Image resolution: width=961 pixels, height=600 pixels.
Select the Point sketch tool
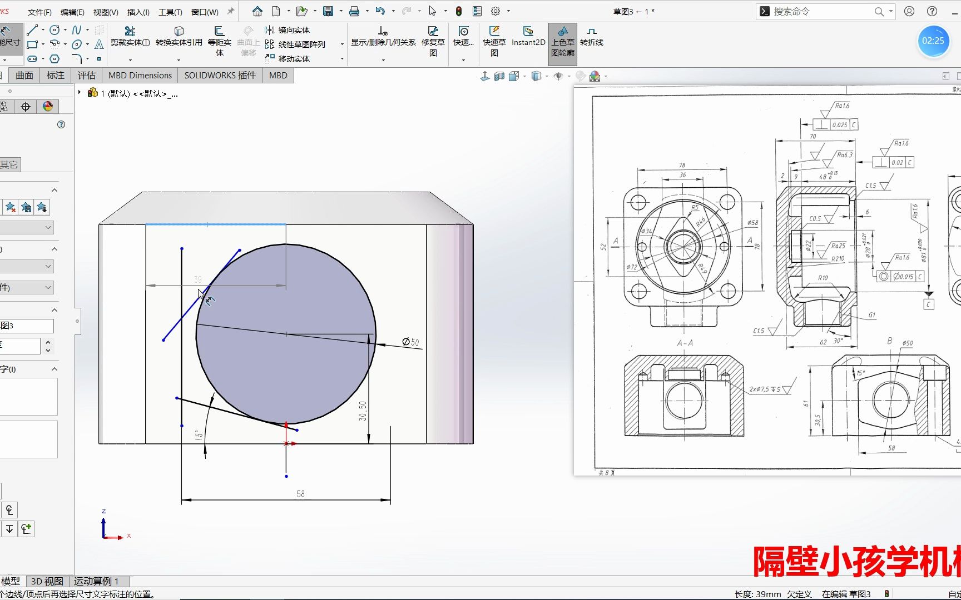[x=99, y=59]
